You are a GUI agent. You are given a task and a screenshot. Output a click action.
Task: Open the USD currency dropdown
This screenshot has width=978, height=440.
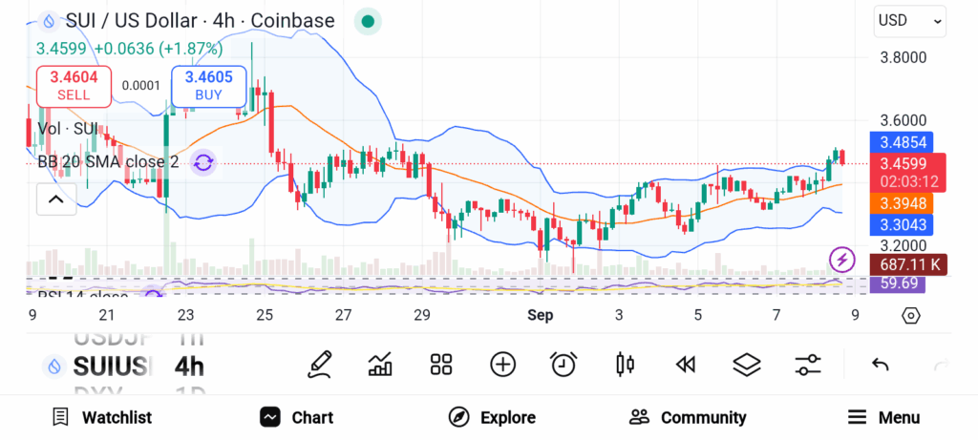tap(909, 20)
